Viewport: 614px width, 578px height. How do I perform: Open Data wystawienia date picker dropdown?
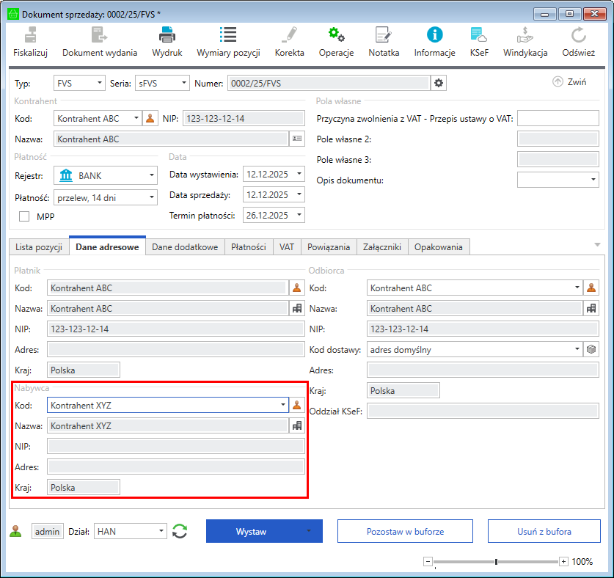[300, 175]
